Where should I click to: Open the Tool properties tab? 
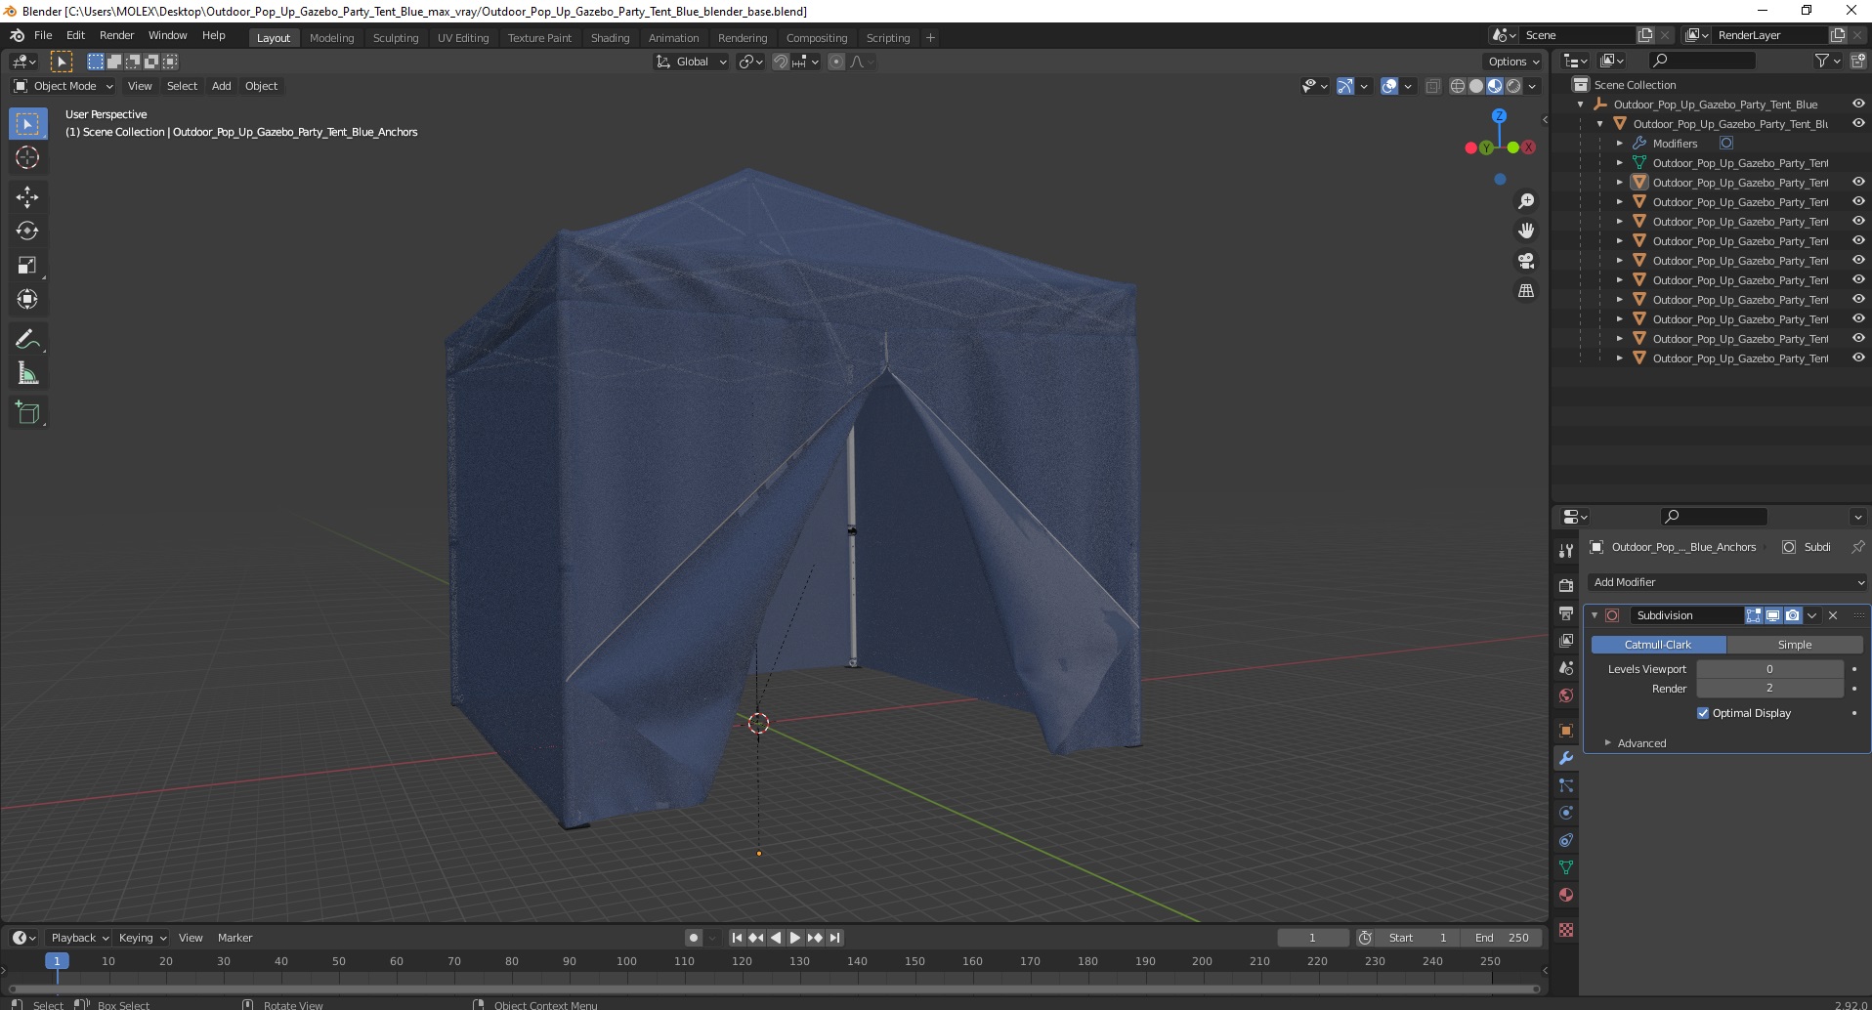(x=1566, y=551)
